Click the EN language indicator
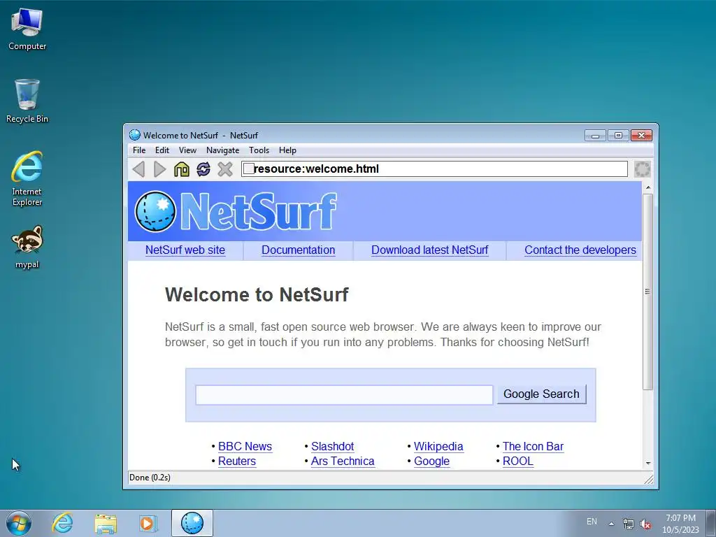716x537 pixels. (x=592, y=522)
